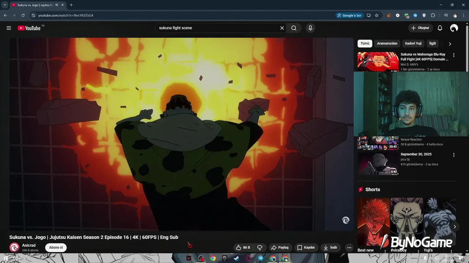Open the Anicrad channel name link
The height and width of the screenshot is (263, 469).
tap(29, 245)
